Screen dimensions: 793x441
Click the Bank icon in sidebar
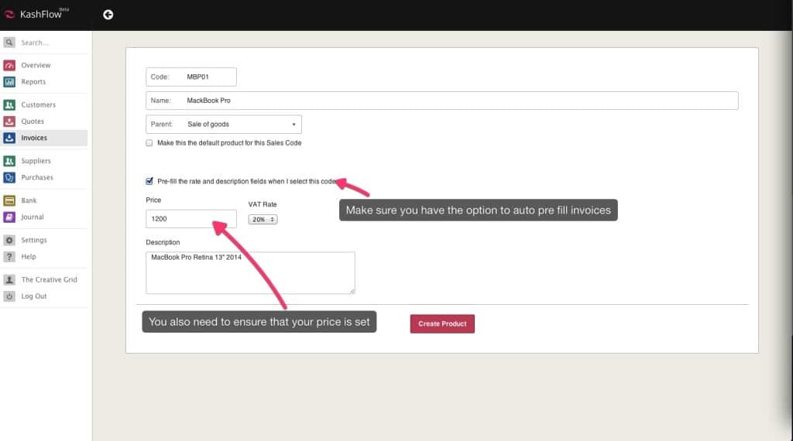[9, 200]
